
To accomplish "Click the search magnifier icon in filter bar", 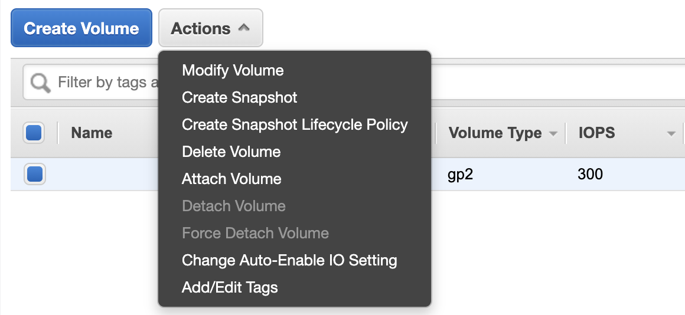I will (41, 83).
